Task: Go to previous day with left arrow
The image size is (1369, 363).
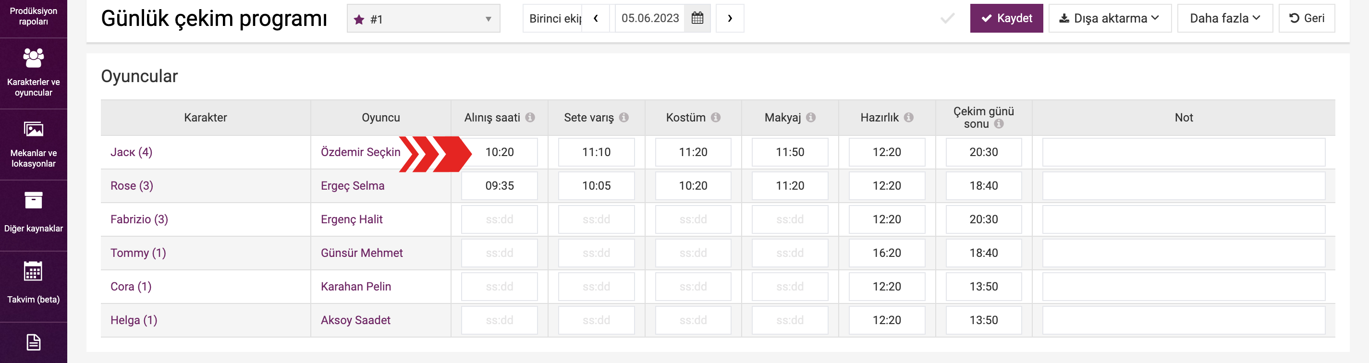Action: pyautogui.click(x=596, y=19)
